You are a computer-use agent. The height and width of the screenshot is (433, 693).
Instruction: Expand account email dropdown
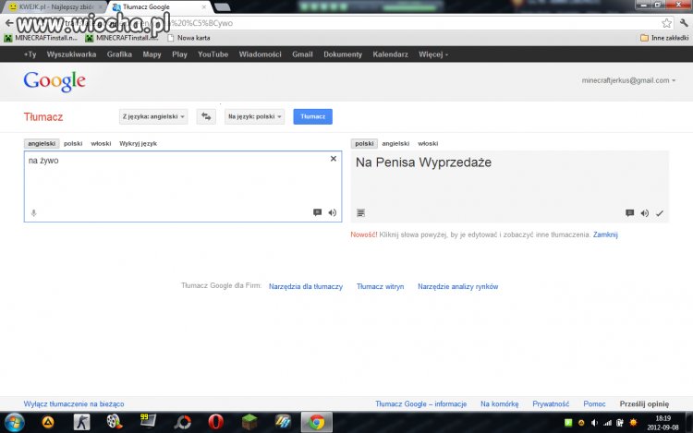[x=628, y=80]
